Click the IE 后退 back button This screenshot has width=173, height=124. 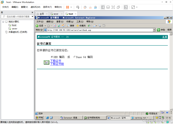pyautogui.click(x=40, y=26)
